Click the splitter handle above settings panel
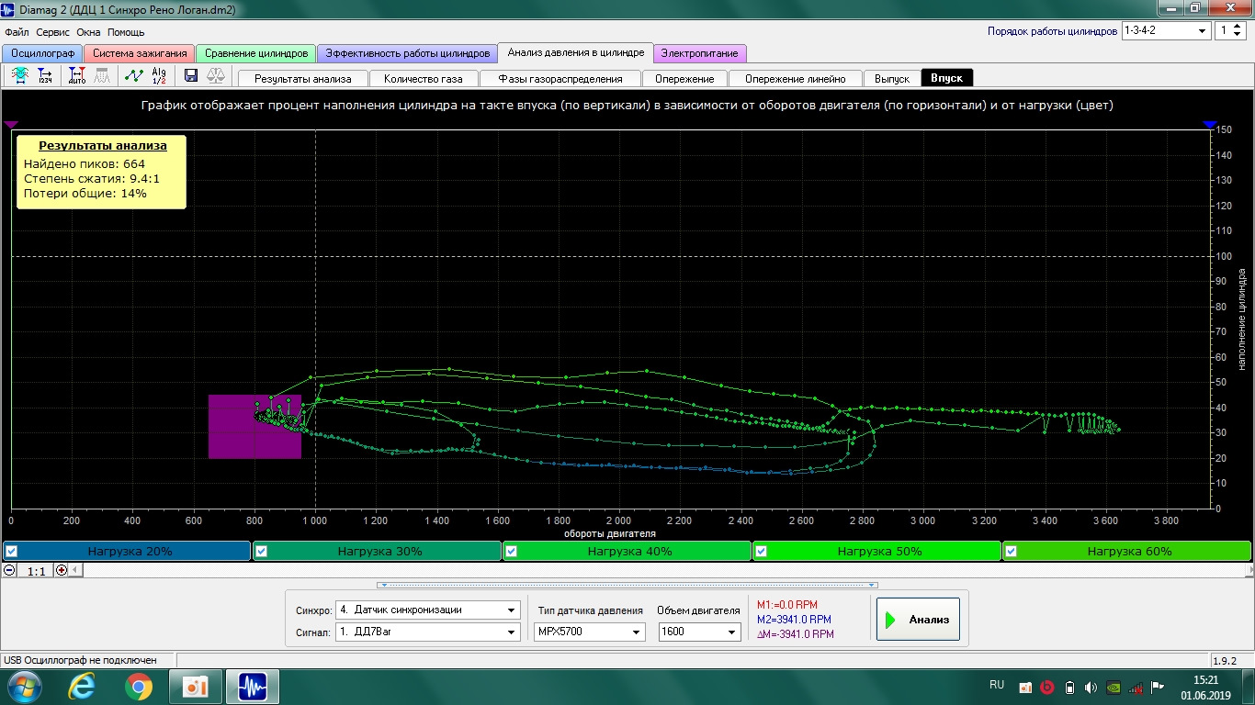This screenshot has height=705, width=1255. coord(627,585)
